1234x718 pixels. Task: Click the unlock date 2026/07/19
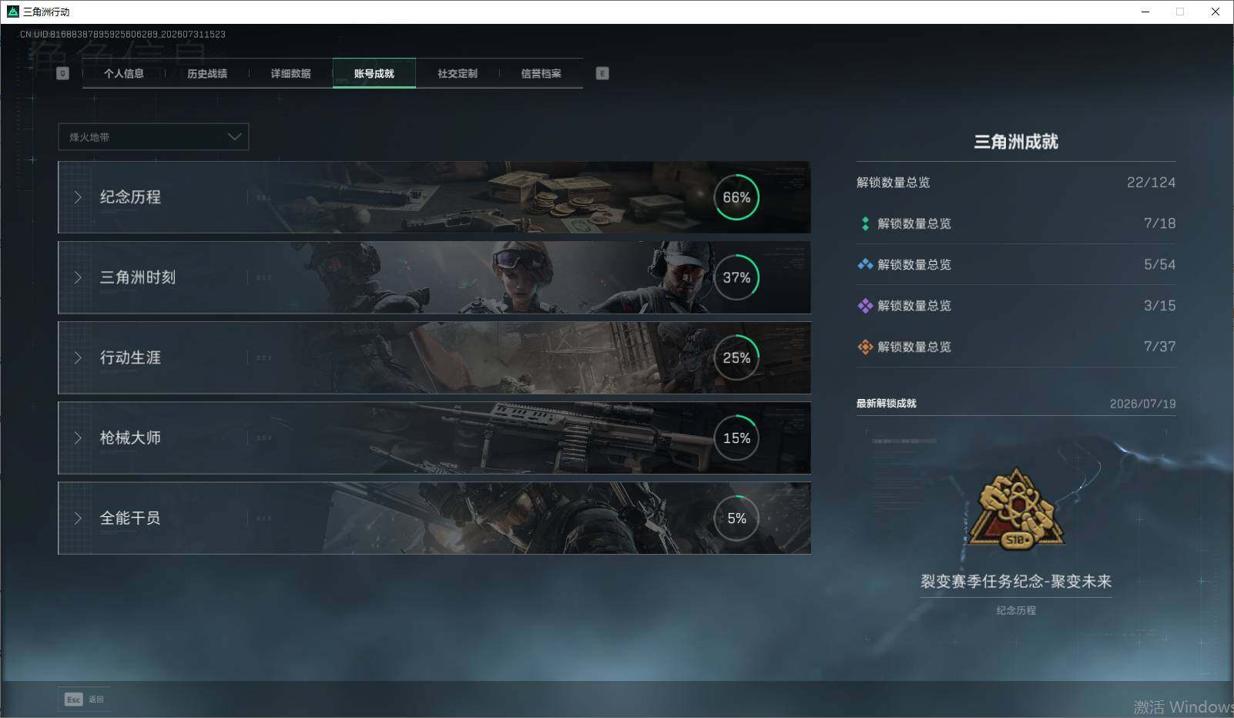click(1142, 404)
